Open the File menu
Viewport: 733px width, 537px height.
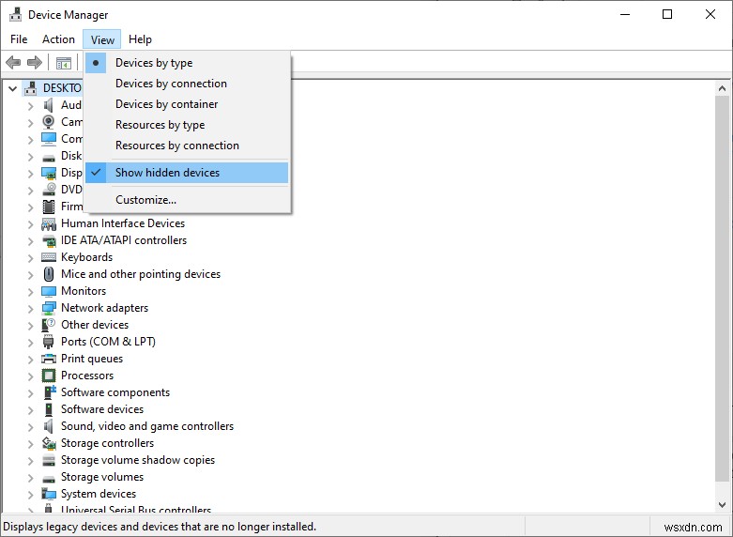(x=19, y=39)
